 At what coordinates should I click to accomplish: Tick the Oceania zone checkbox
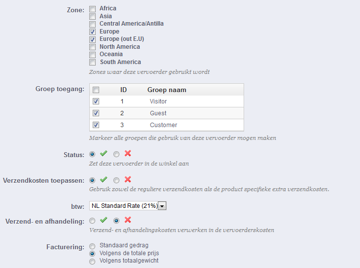[92, 55]
